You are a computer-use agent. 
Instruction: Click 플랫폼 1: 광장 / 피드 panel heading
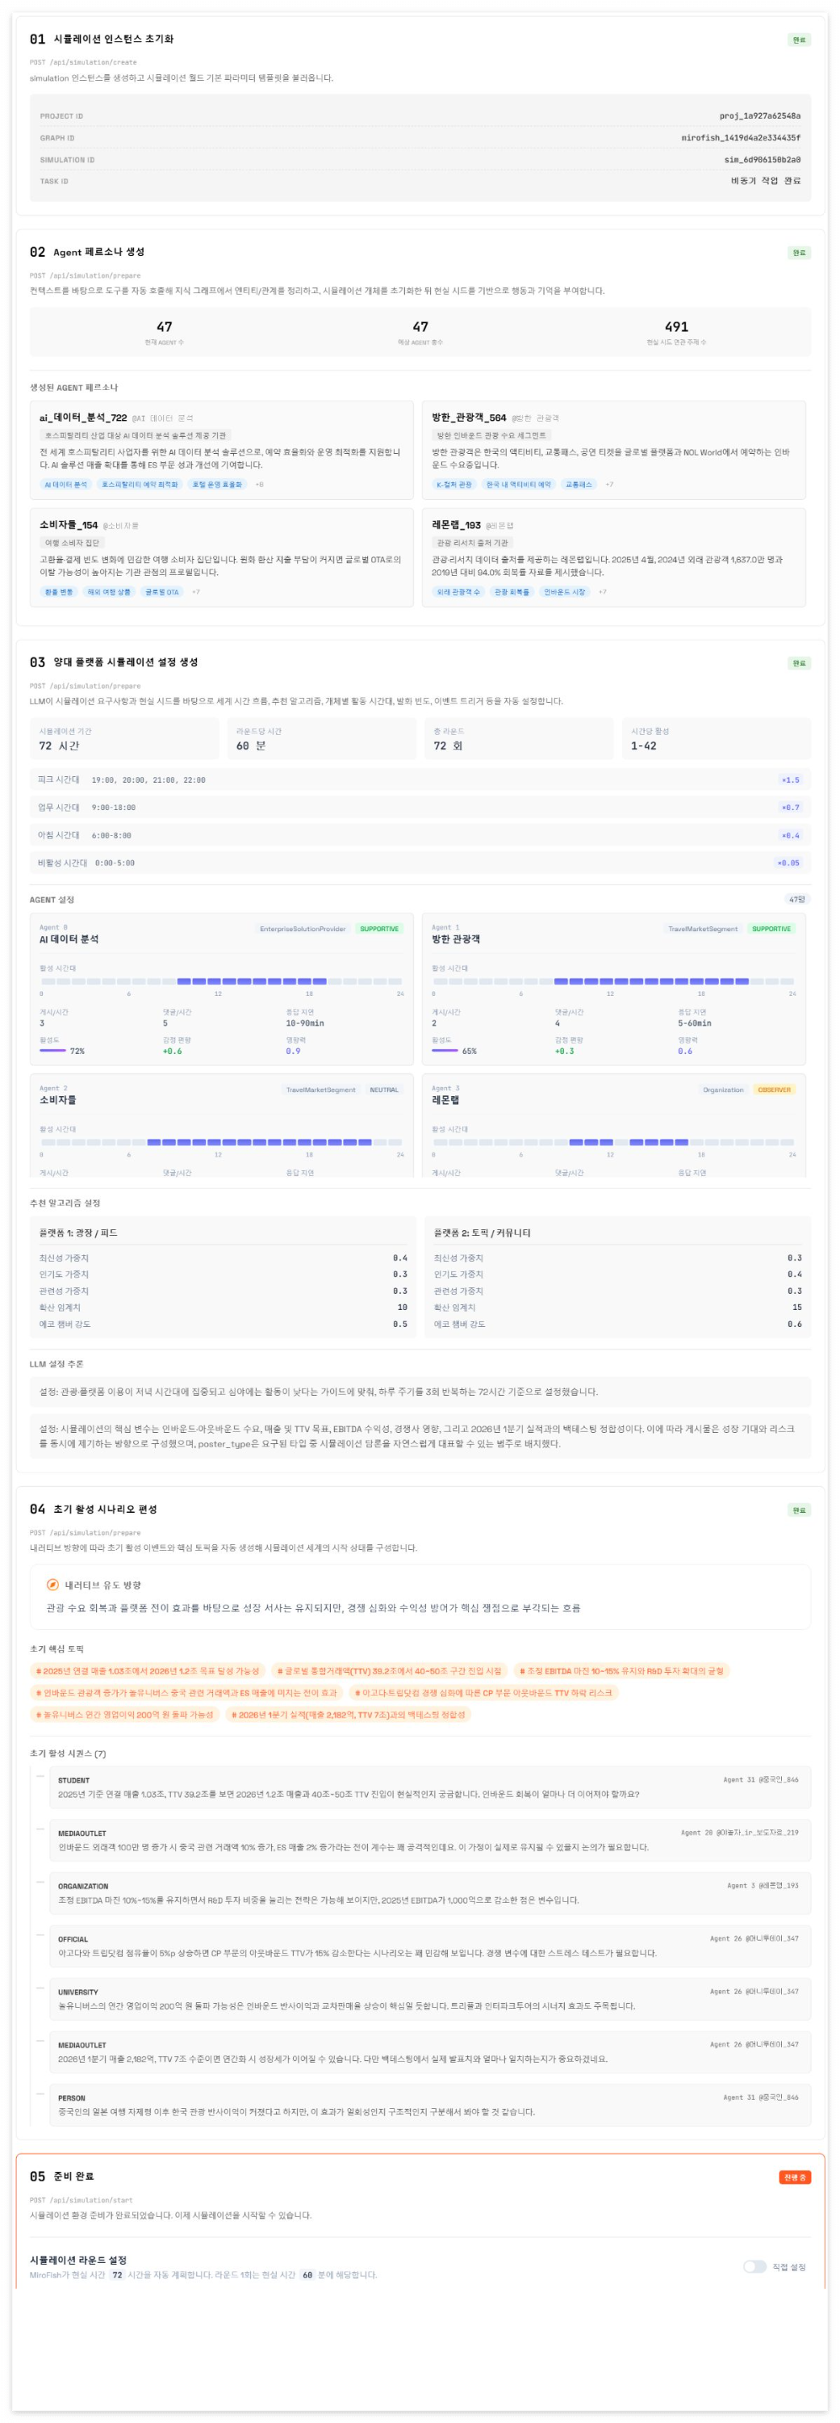point(78,1232)
